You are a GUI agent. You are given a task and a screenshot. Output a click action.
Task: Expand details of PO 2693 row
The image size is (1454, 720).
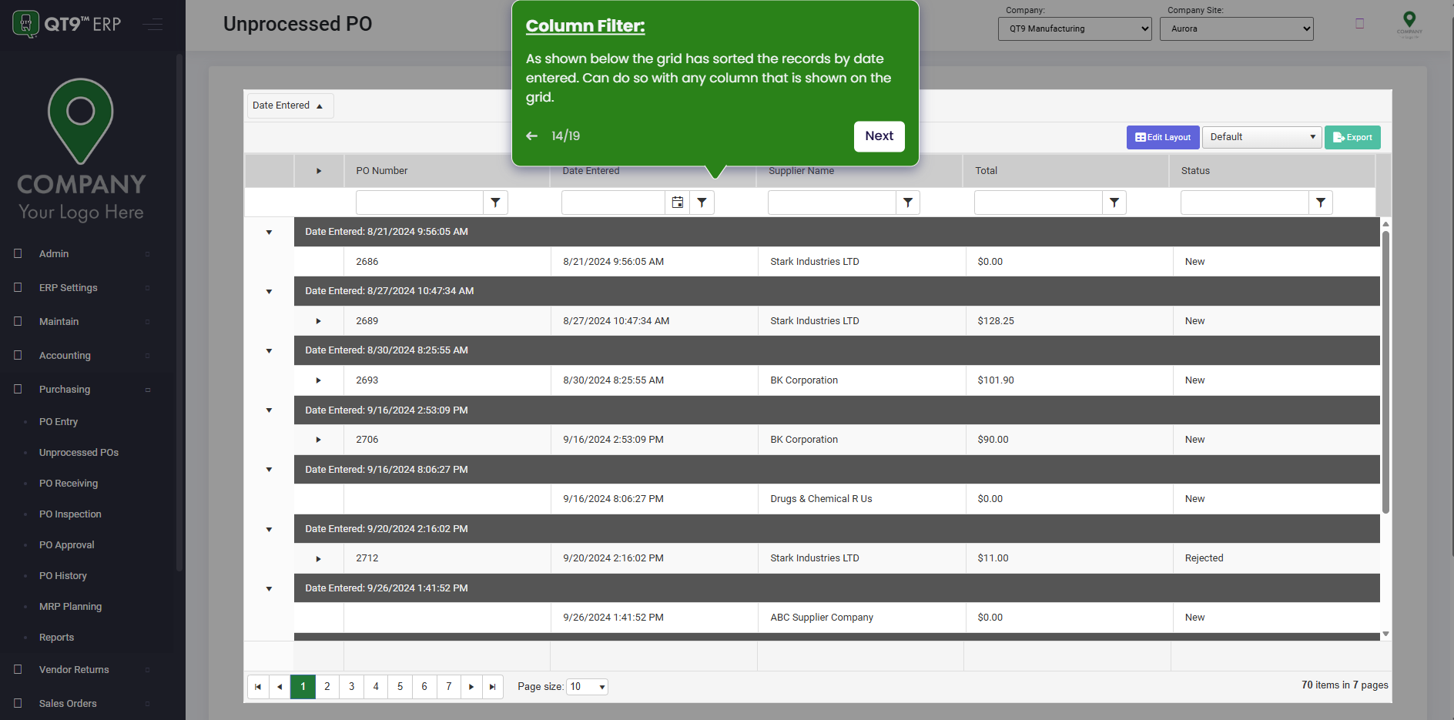pos(318,380)
